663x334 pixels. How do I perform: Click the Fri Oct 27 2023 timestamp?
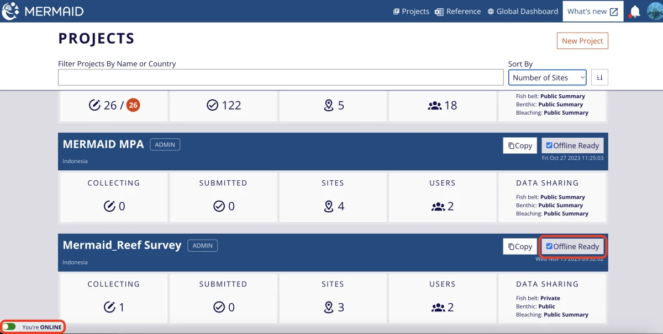(x=572, y=158)
